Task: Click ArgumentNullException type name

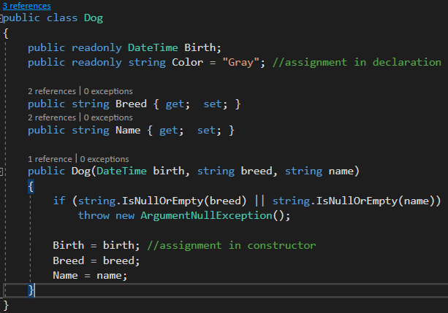Action: (206, 215)
